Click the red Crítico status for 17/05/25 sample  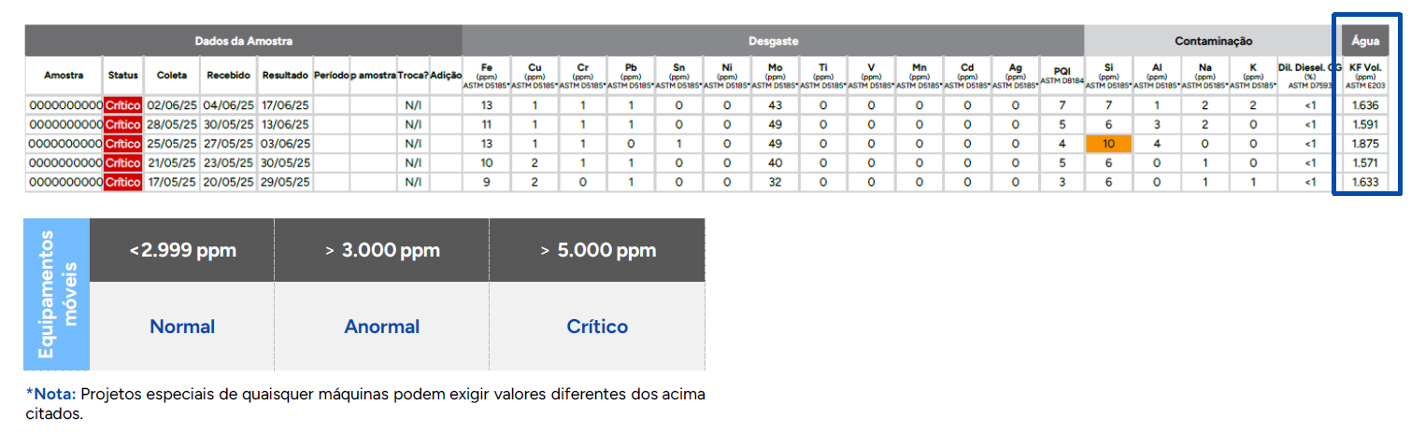tap(122, 182)
